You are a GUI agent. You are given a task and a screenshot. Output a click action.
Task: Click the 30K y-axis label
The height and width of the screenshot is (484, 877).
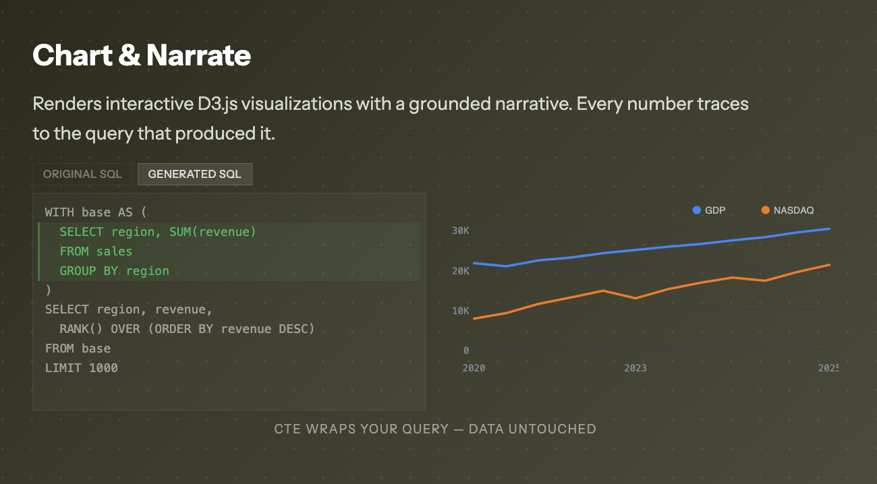(x=460, y=231)
